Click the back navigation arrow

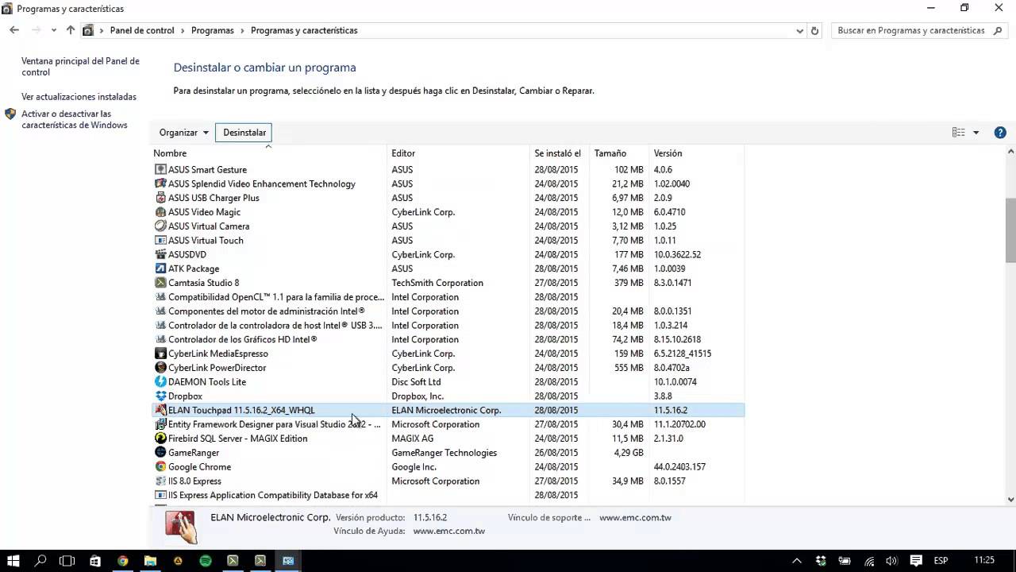click(14, 30)
